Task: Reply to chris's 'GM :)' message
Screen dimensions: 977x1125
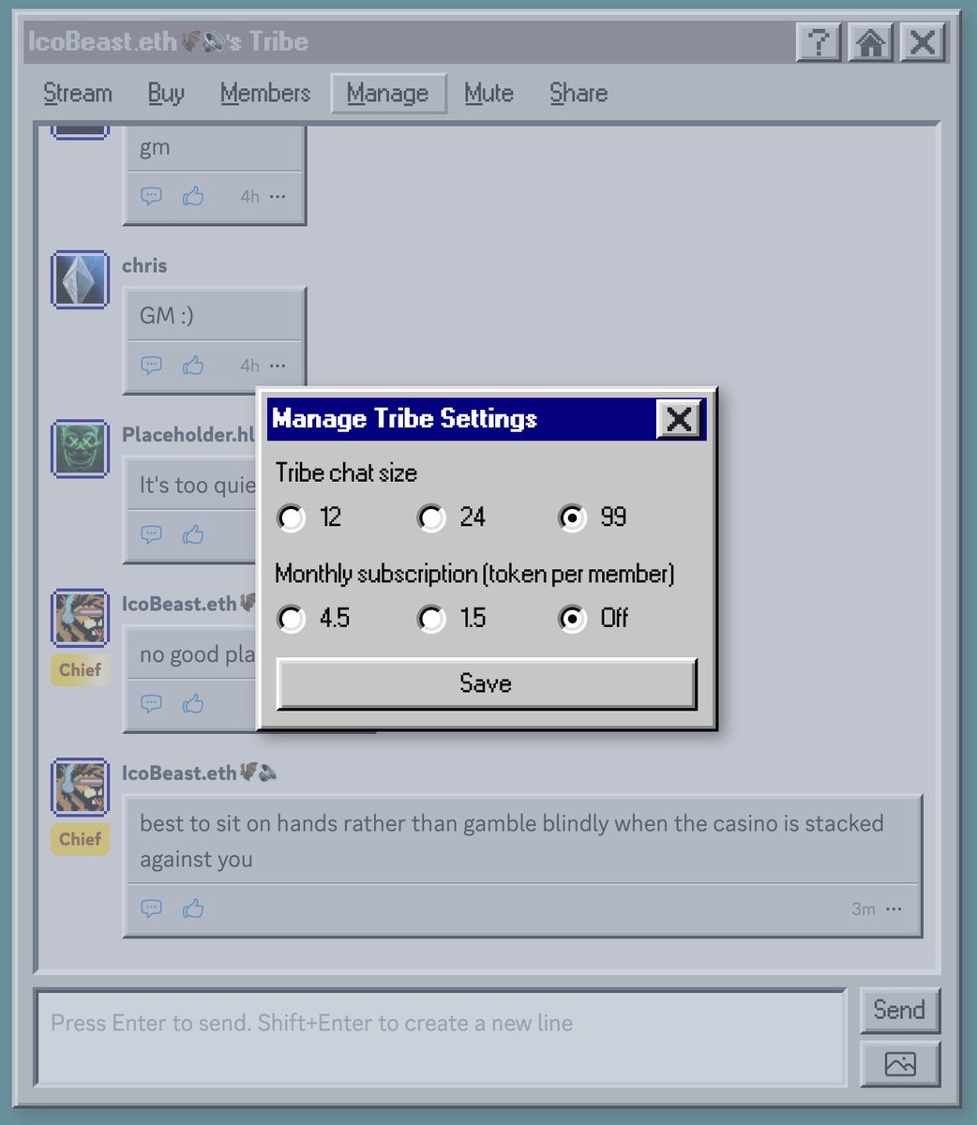Action: click(x=151, y=365)
